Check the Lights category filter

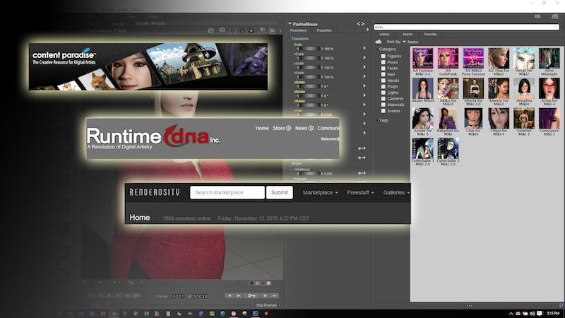pos(383,93)
